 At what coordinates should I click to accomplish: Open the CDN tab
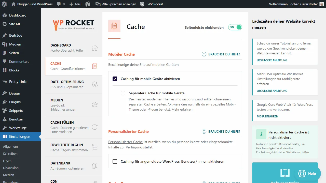[x=73, y=179]
